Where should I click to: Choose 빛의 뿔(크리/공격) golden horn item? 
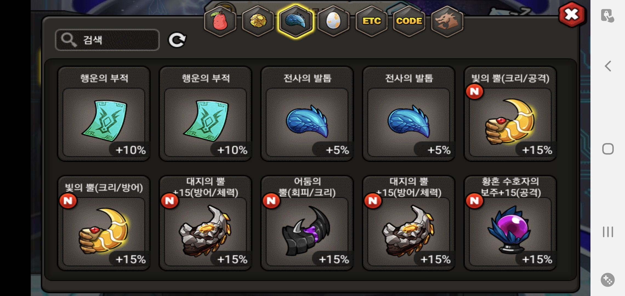(510, 114)
